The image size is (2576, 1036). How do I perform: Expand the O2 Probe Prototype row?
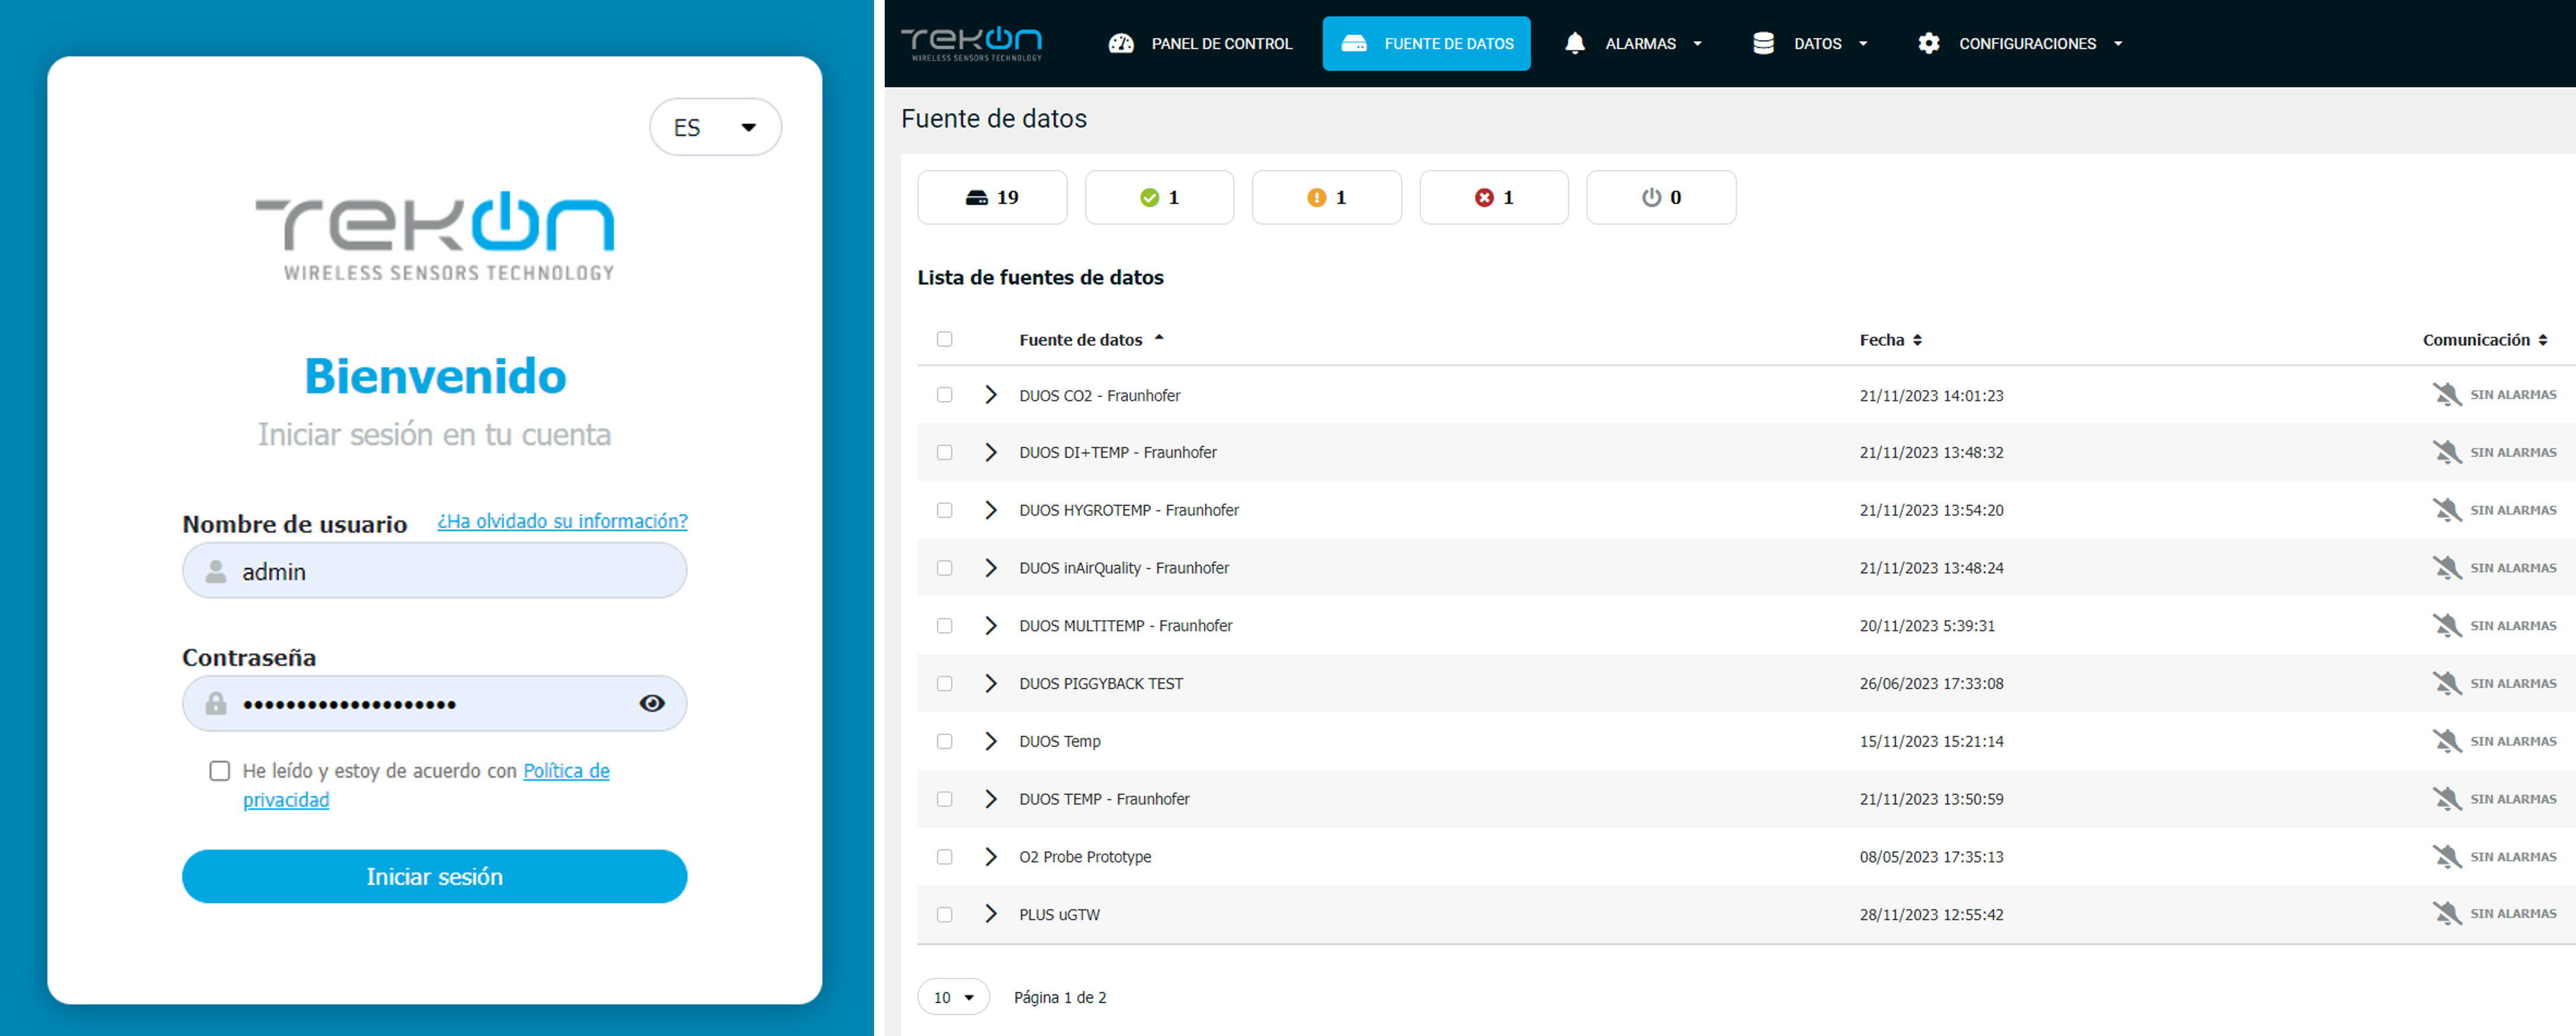990,857
